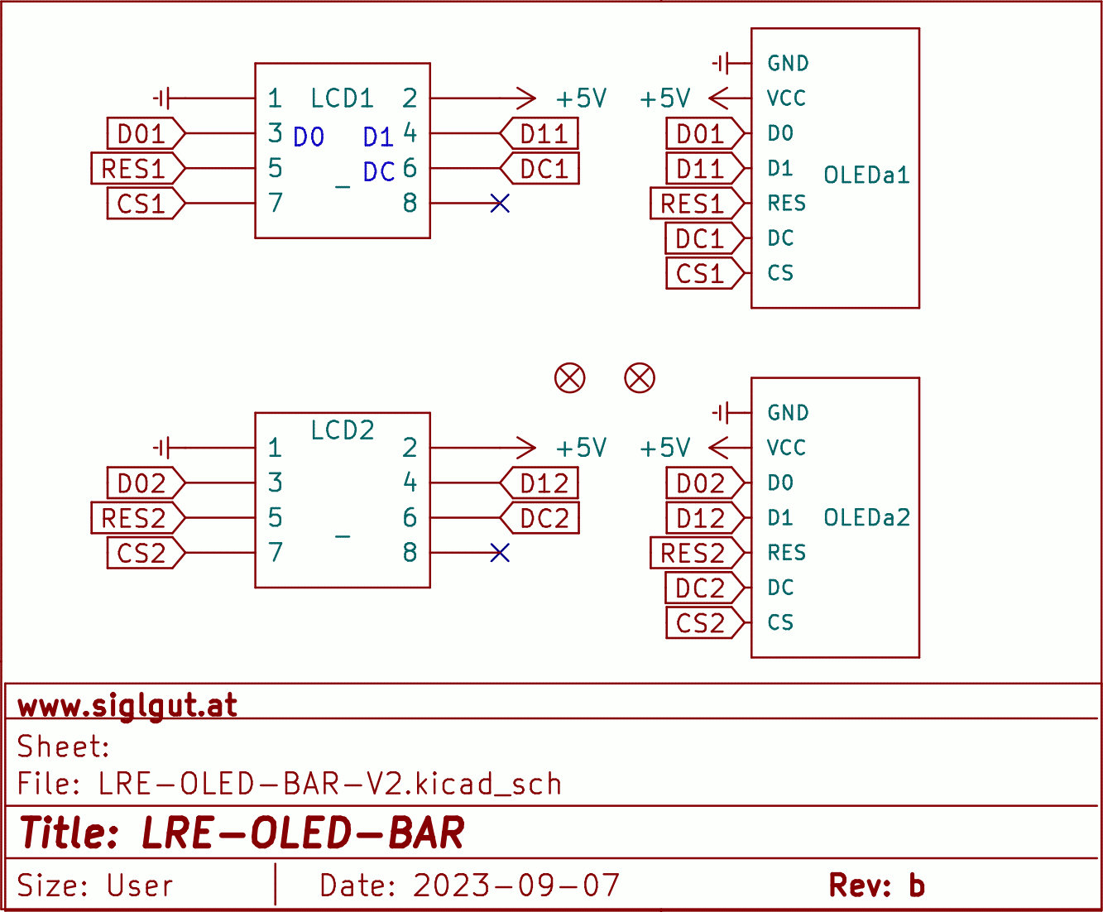Click the ground symbol on OLEDa1 GND pin
Image resolution: width=1103 pixels, height=912 pixels.
pyautogui.click(x=722, y=63)
